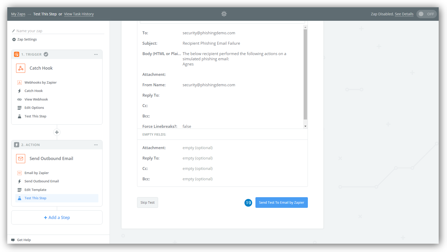Open Edit Options sub-step

click(x=34, y=108)
